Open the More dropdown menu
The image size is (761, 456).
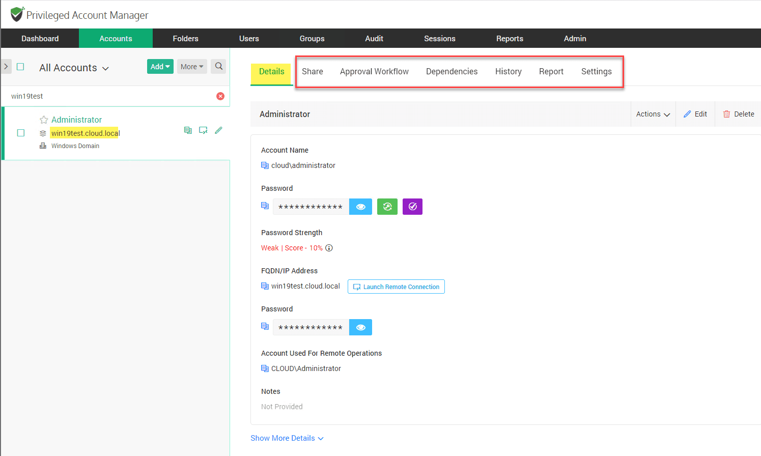(192, 67)
